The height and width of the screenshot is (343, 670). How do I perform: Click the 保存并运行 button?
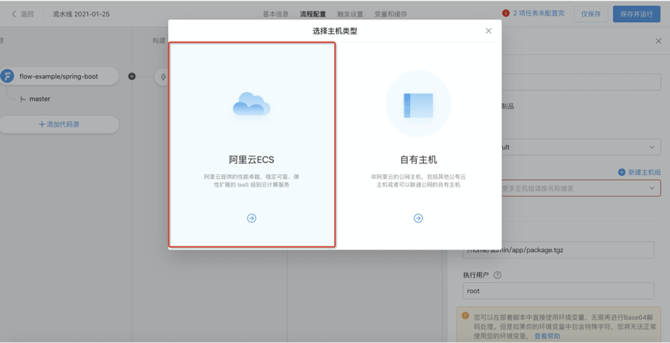pos(636,14)
